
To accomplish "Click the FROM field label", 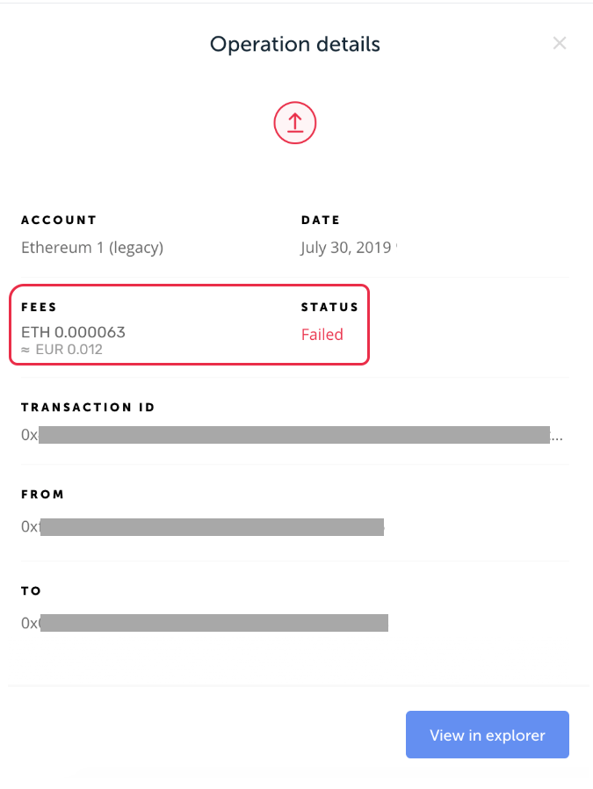I will pos(42,495).
